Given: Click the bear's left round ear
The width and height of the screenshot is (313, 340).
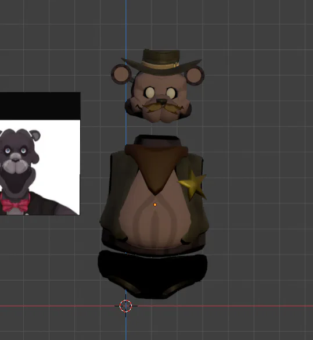Looking at the screenshot, I should point(121,74).
